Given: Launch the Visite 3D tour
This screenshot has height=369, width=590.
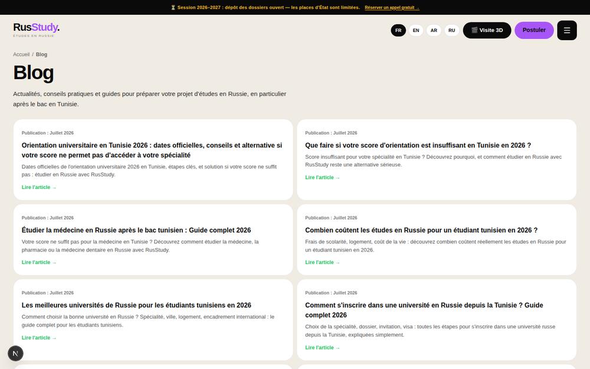Looking at the screenshot, I should pyautogui.click(x=487, y=30).
